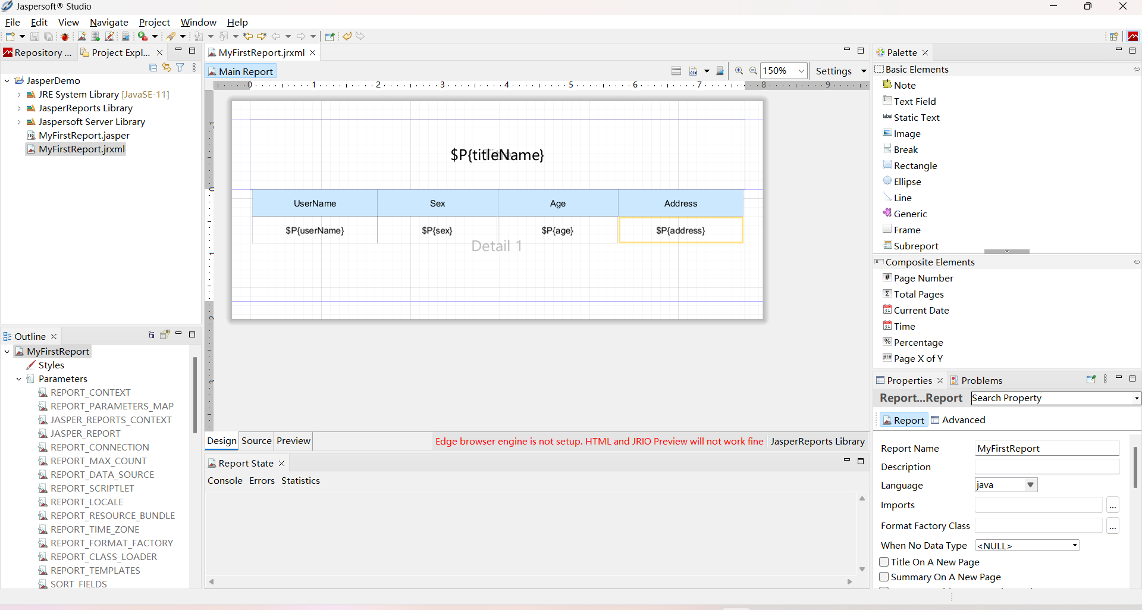1142x610 pixels.
Task: Click Format Factory Class browse button
Action: 1113,526
